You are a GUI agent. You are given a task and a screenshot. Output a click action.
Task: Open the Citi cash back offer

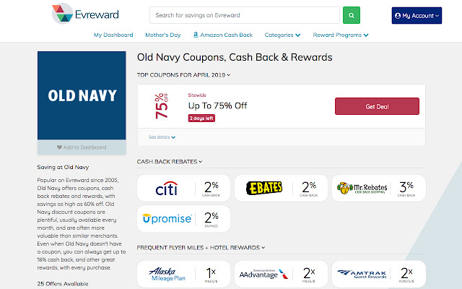click(183, 189)
